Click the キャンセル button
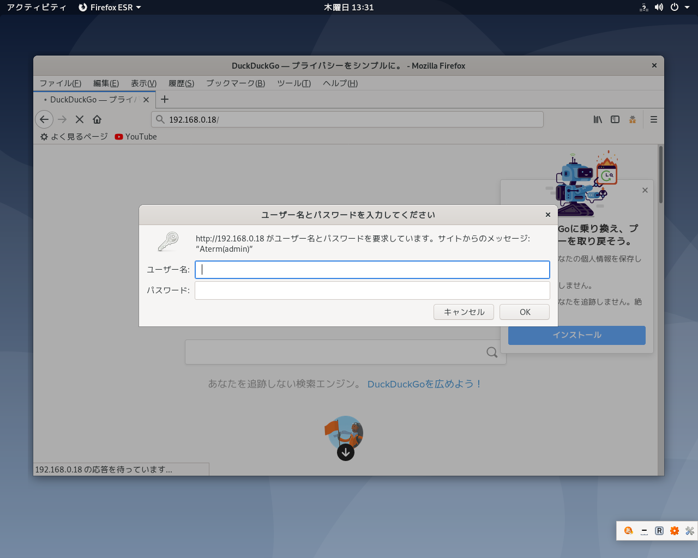Viewport: 698px width, 558px height. point(464,312)
